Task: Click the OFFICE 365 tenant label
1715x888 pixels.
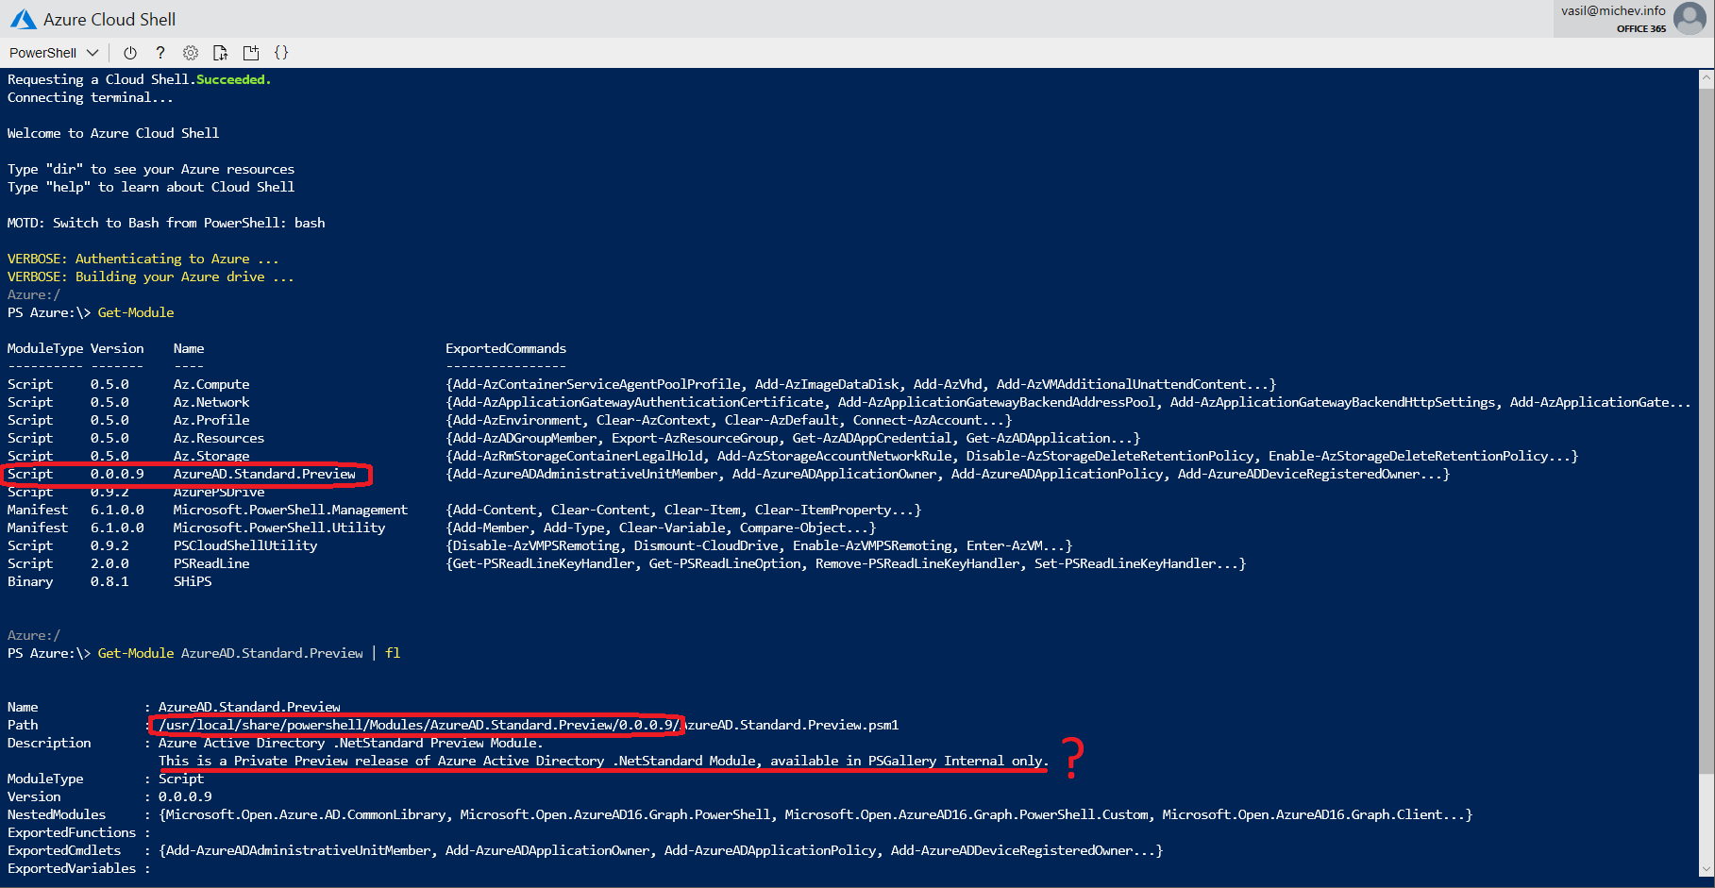Action: point(1640,29)
